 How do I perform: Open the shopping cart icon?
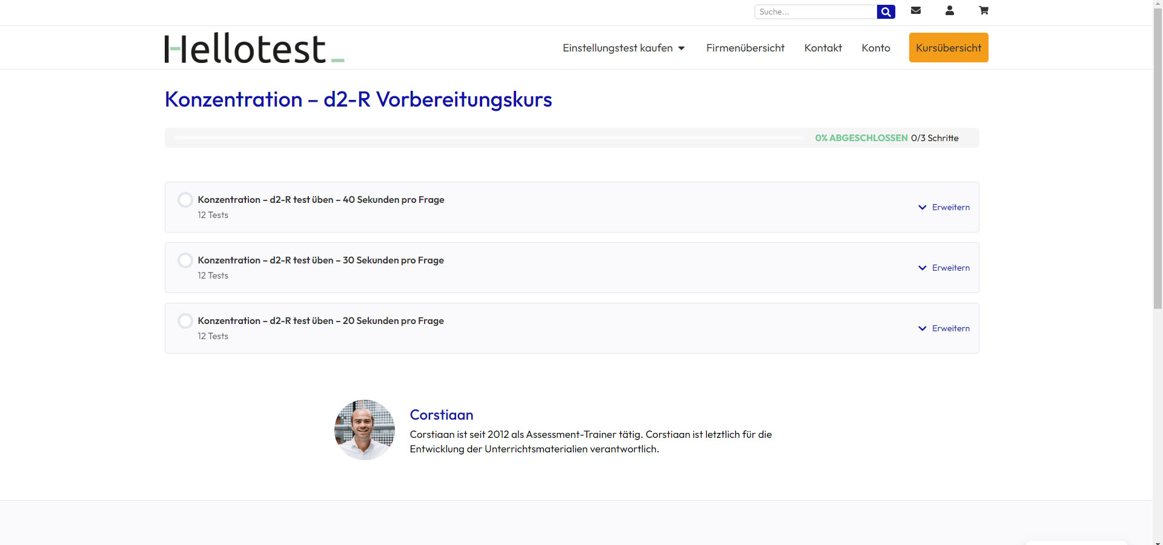[x=984, y=10]
